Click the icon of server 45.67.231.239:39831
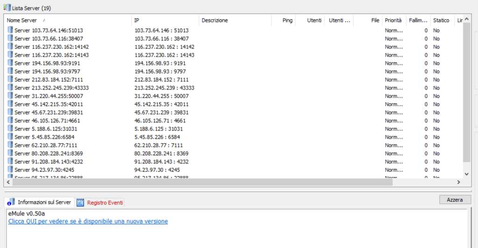Viewport: 478px width, 248px height. pos(10,113)
